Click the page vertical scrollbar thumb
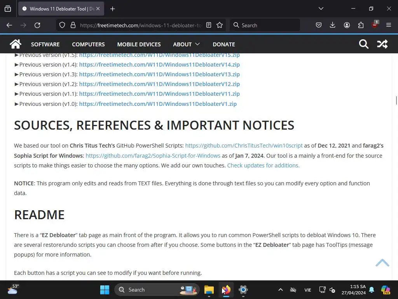 pos(396,100)
